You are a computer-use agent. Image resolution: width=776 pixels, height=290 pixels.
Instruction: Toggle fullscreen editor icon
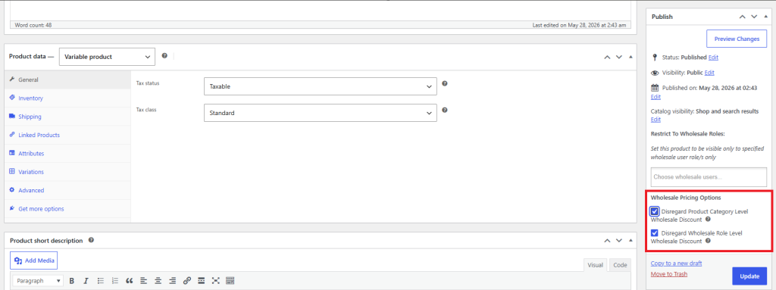215,281
